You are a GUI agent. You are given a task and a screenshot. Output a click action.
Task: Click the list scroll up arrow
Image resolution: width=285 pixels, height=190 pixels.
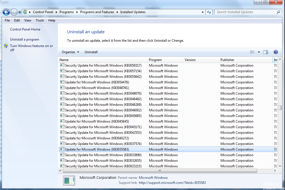coord(280,59)
